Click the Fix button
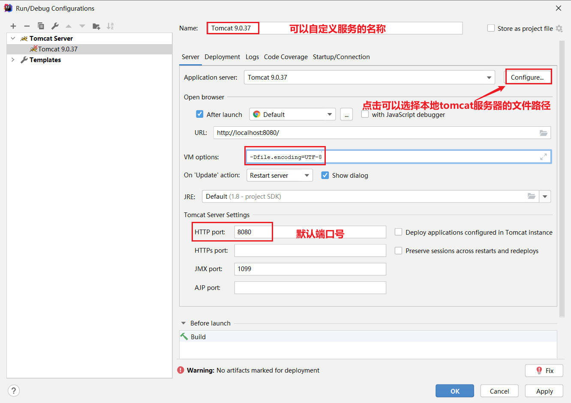 pyautogui.click(x=544, y=370)
